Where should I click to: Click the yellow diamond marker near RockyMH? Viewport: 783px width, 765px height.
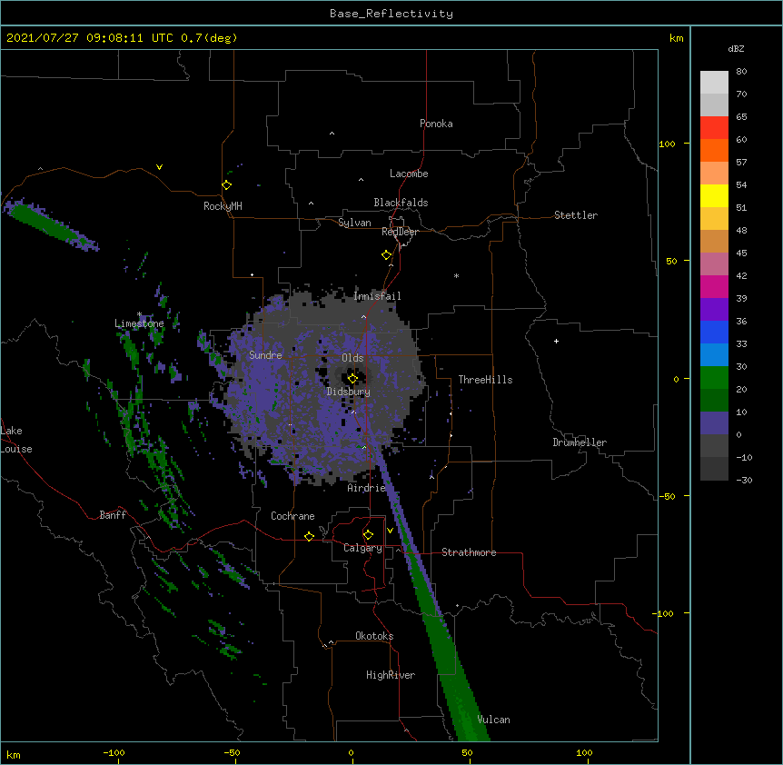pyautogui.click(x=227, y=185)
